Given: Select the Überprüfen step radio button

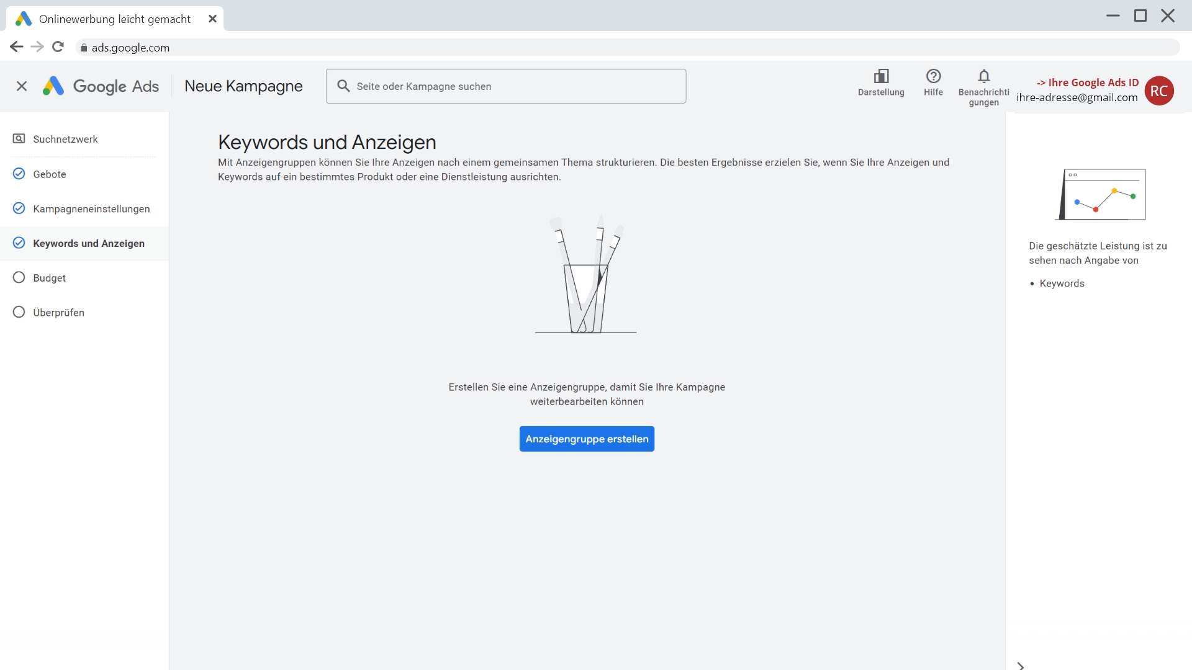Looking at the screenshot, I should click(19, 312).
